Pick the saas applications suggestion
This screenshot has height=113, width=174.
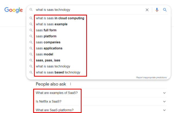[49, 48]
